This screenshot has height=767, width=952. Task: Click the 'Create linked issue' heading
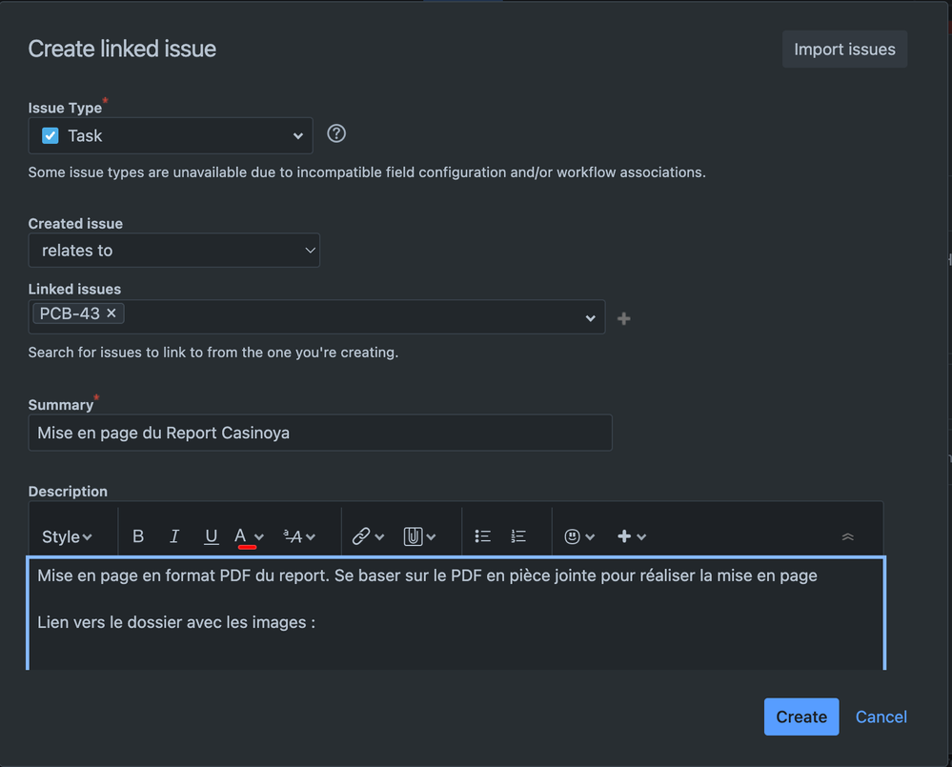122,49
